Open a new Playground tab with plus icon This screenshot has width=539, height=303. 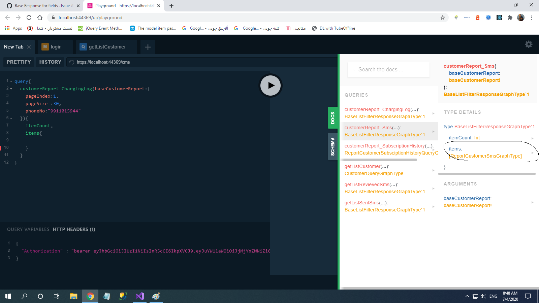point(147,47)
